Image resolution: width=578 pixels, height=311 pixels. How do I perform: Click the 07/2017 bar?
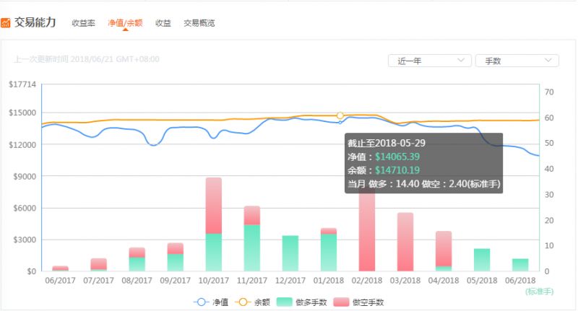point(99,265)
